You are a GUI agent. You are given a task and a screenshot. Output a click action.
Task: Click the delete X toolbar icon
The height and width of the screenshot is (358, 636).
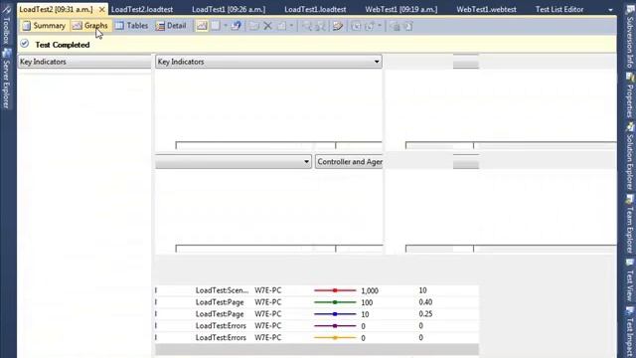pos(267,26)
